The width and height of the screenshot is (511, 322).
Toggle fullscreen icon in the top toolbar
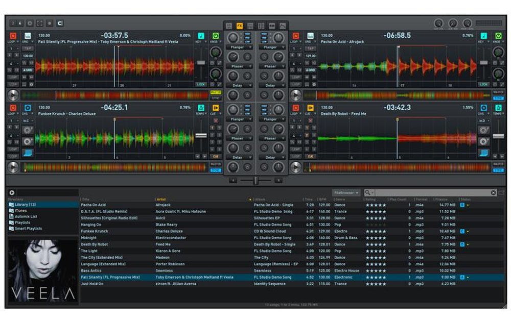(40, 23)
